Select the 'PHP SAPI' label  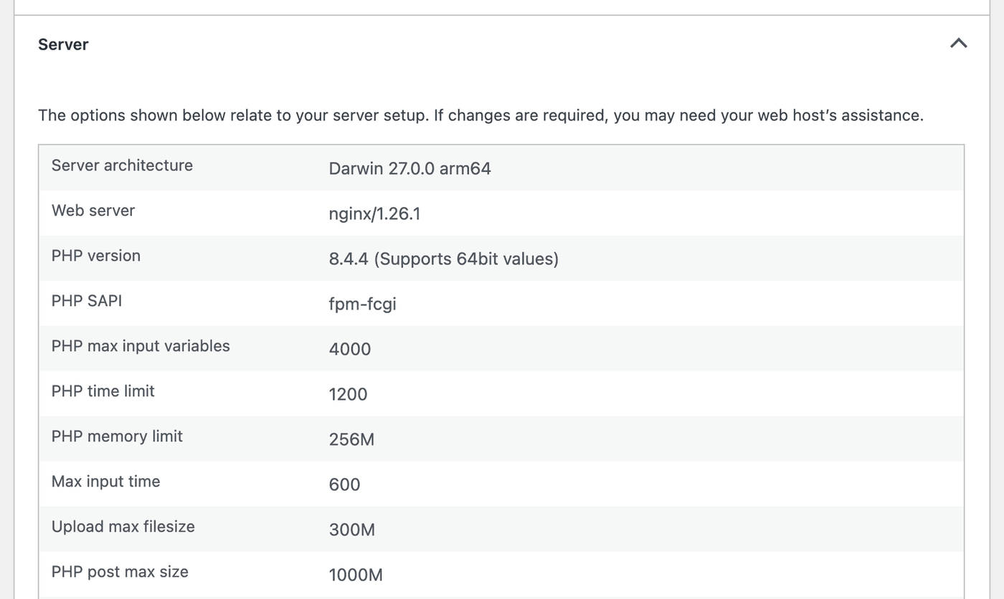click(87, 301)
